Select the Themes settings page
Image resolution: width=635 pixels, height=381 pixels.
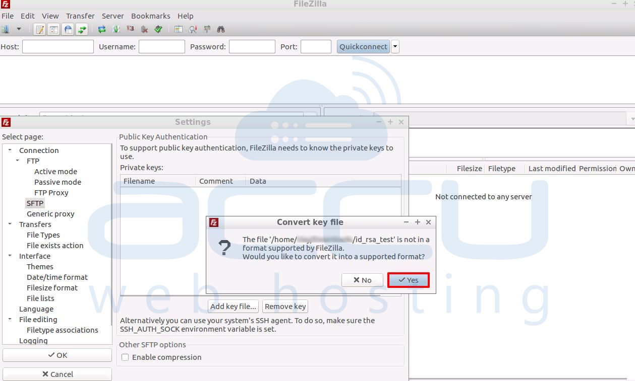[x=40, y=267]
